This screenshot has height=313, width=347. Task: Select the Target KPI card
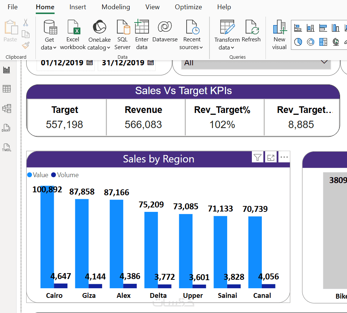[x=67, y=117]
